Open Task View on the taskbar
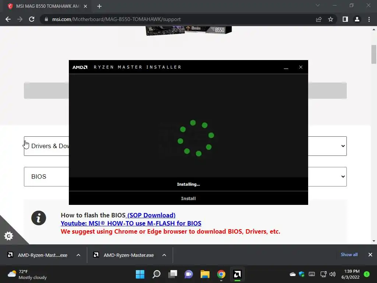 pyautogui.click(x=172, y=274)
